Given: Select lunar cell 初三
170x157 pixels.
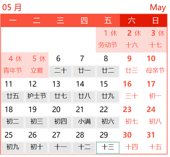Looking at the screenshot, I should point(36,122).
